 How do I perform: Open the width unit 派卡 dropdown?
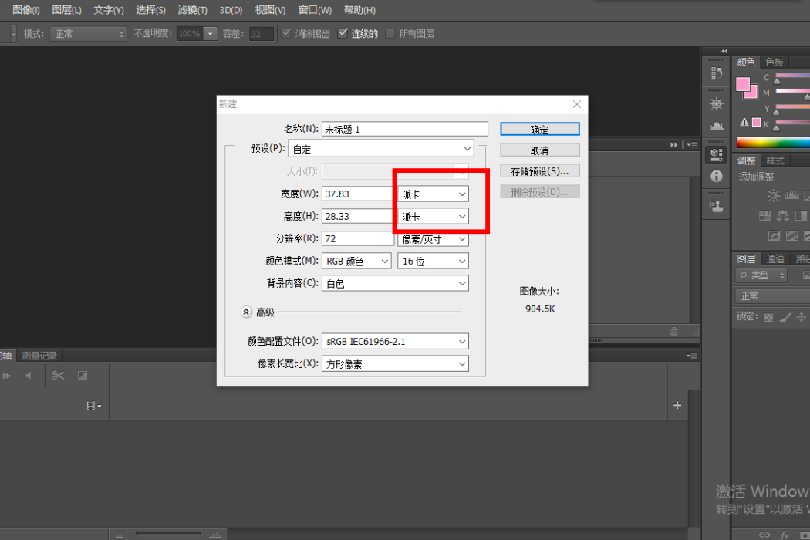[433, 194]
